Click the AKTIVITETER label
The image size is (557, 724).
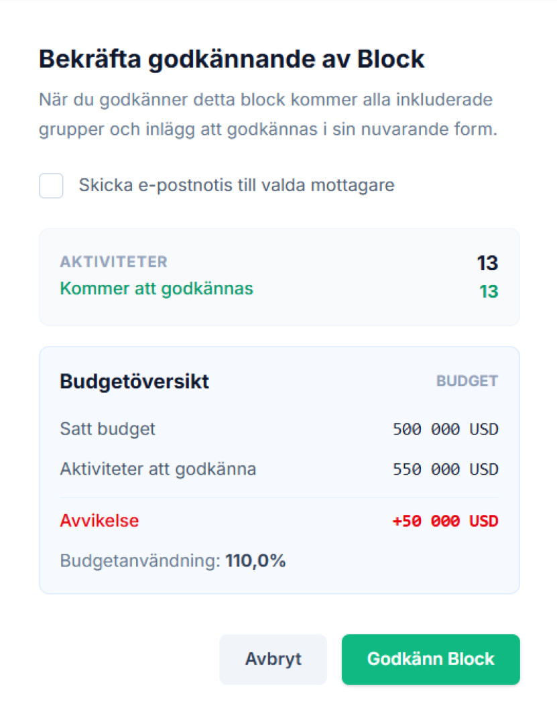[113, 261]
